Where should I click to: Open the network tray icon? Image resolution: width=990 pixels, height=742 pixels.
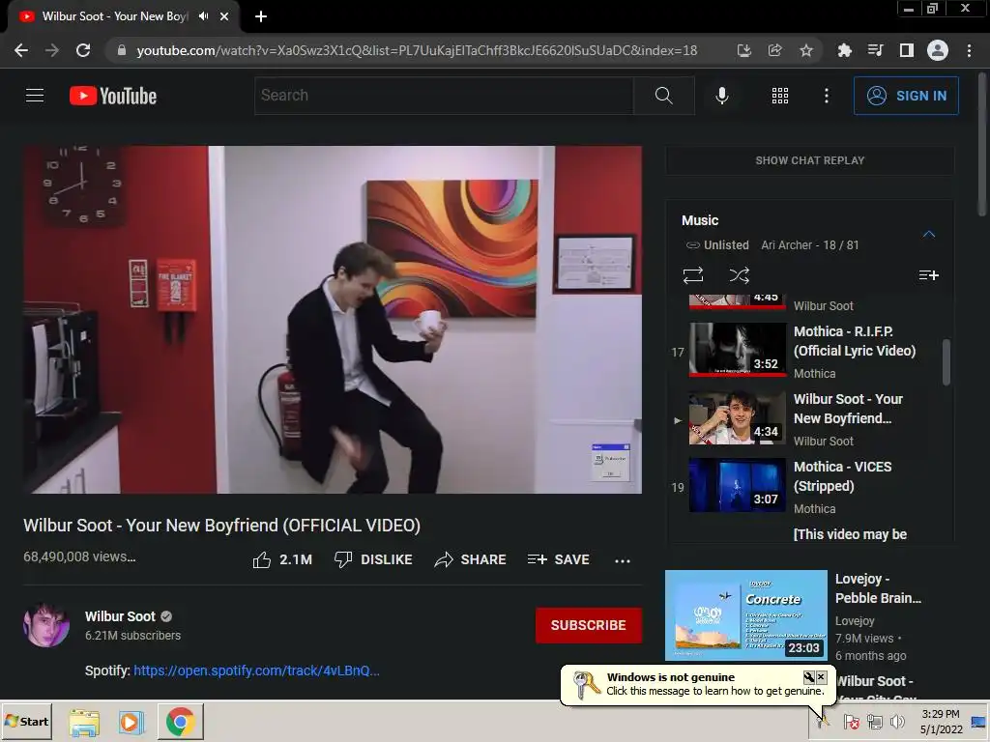coord(874,721)
